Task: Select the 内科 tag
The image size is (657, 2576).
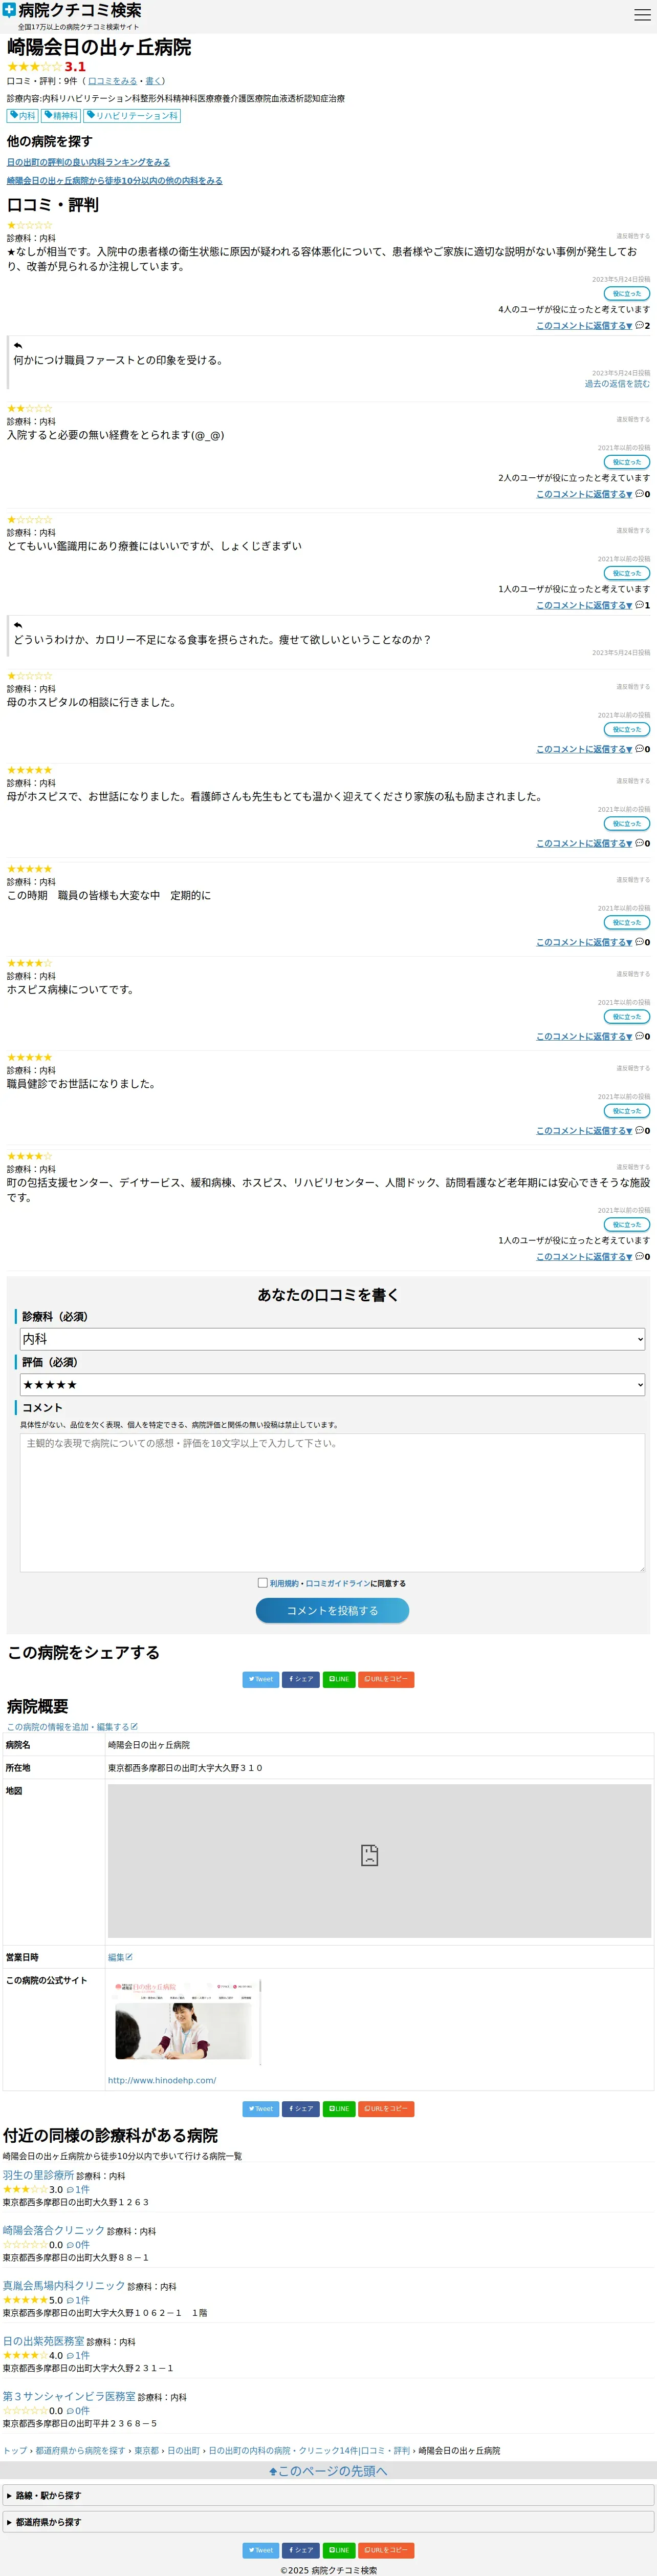Action: click(x=22, y=116)
